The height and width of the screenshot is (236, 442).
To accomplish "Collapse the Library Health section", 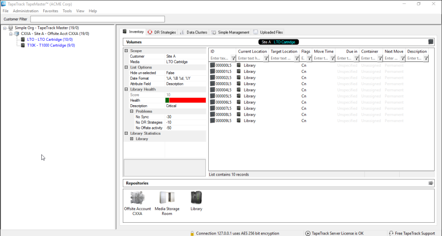I will click(126, 89).
